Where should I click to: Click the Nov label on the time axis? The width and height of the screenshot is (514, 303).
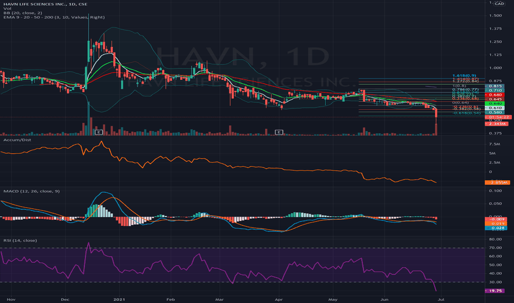(x=11, y=299)
